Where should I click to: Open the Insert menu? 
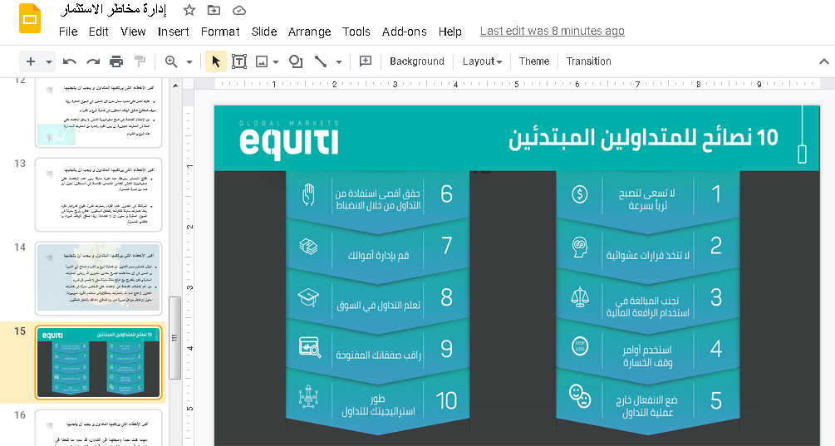[x=174, y=32]
